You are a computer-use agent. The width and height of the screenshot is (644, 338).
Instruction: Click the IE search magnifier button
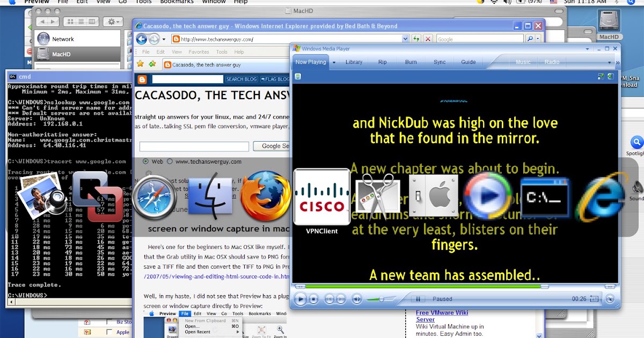pos(530,39)
